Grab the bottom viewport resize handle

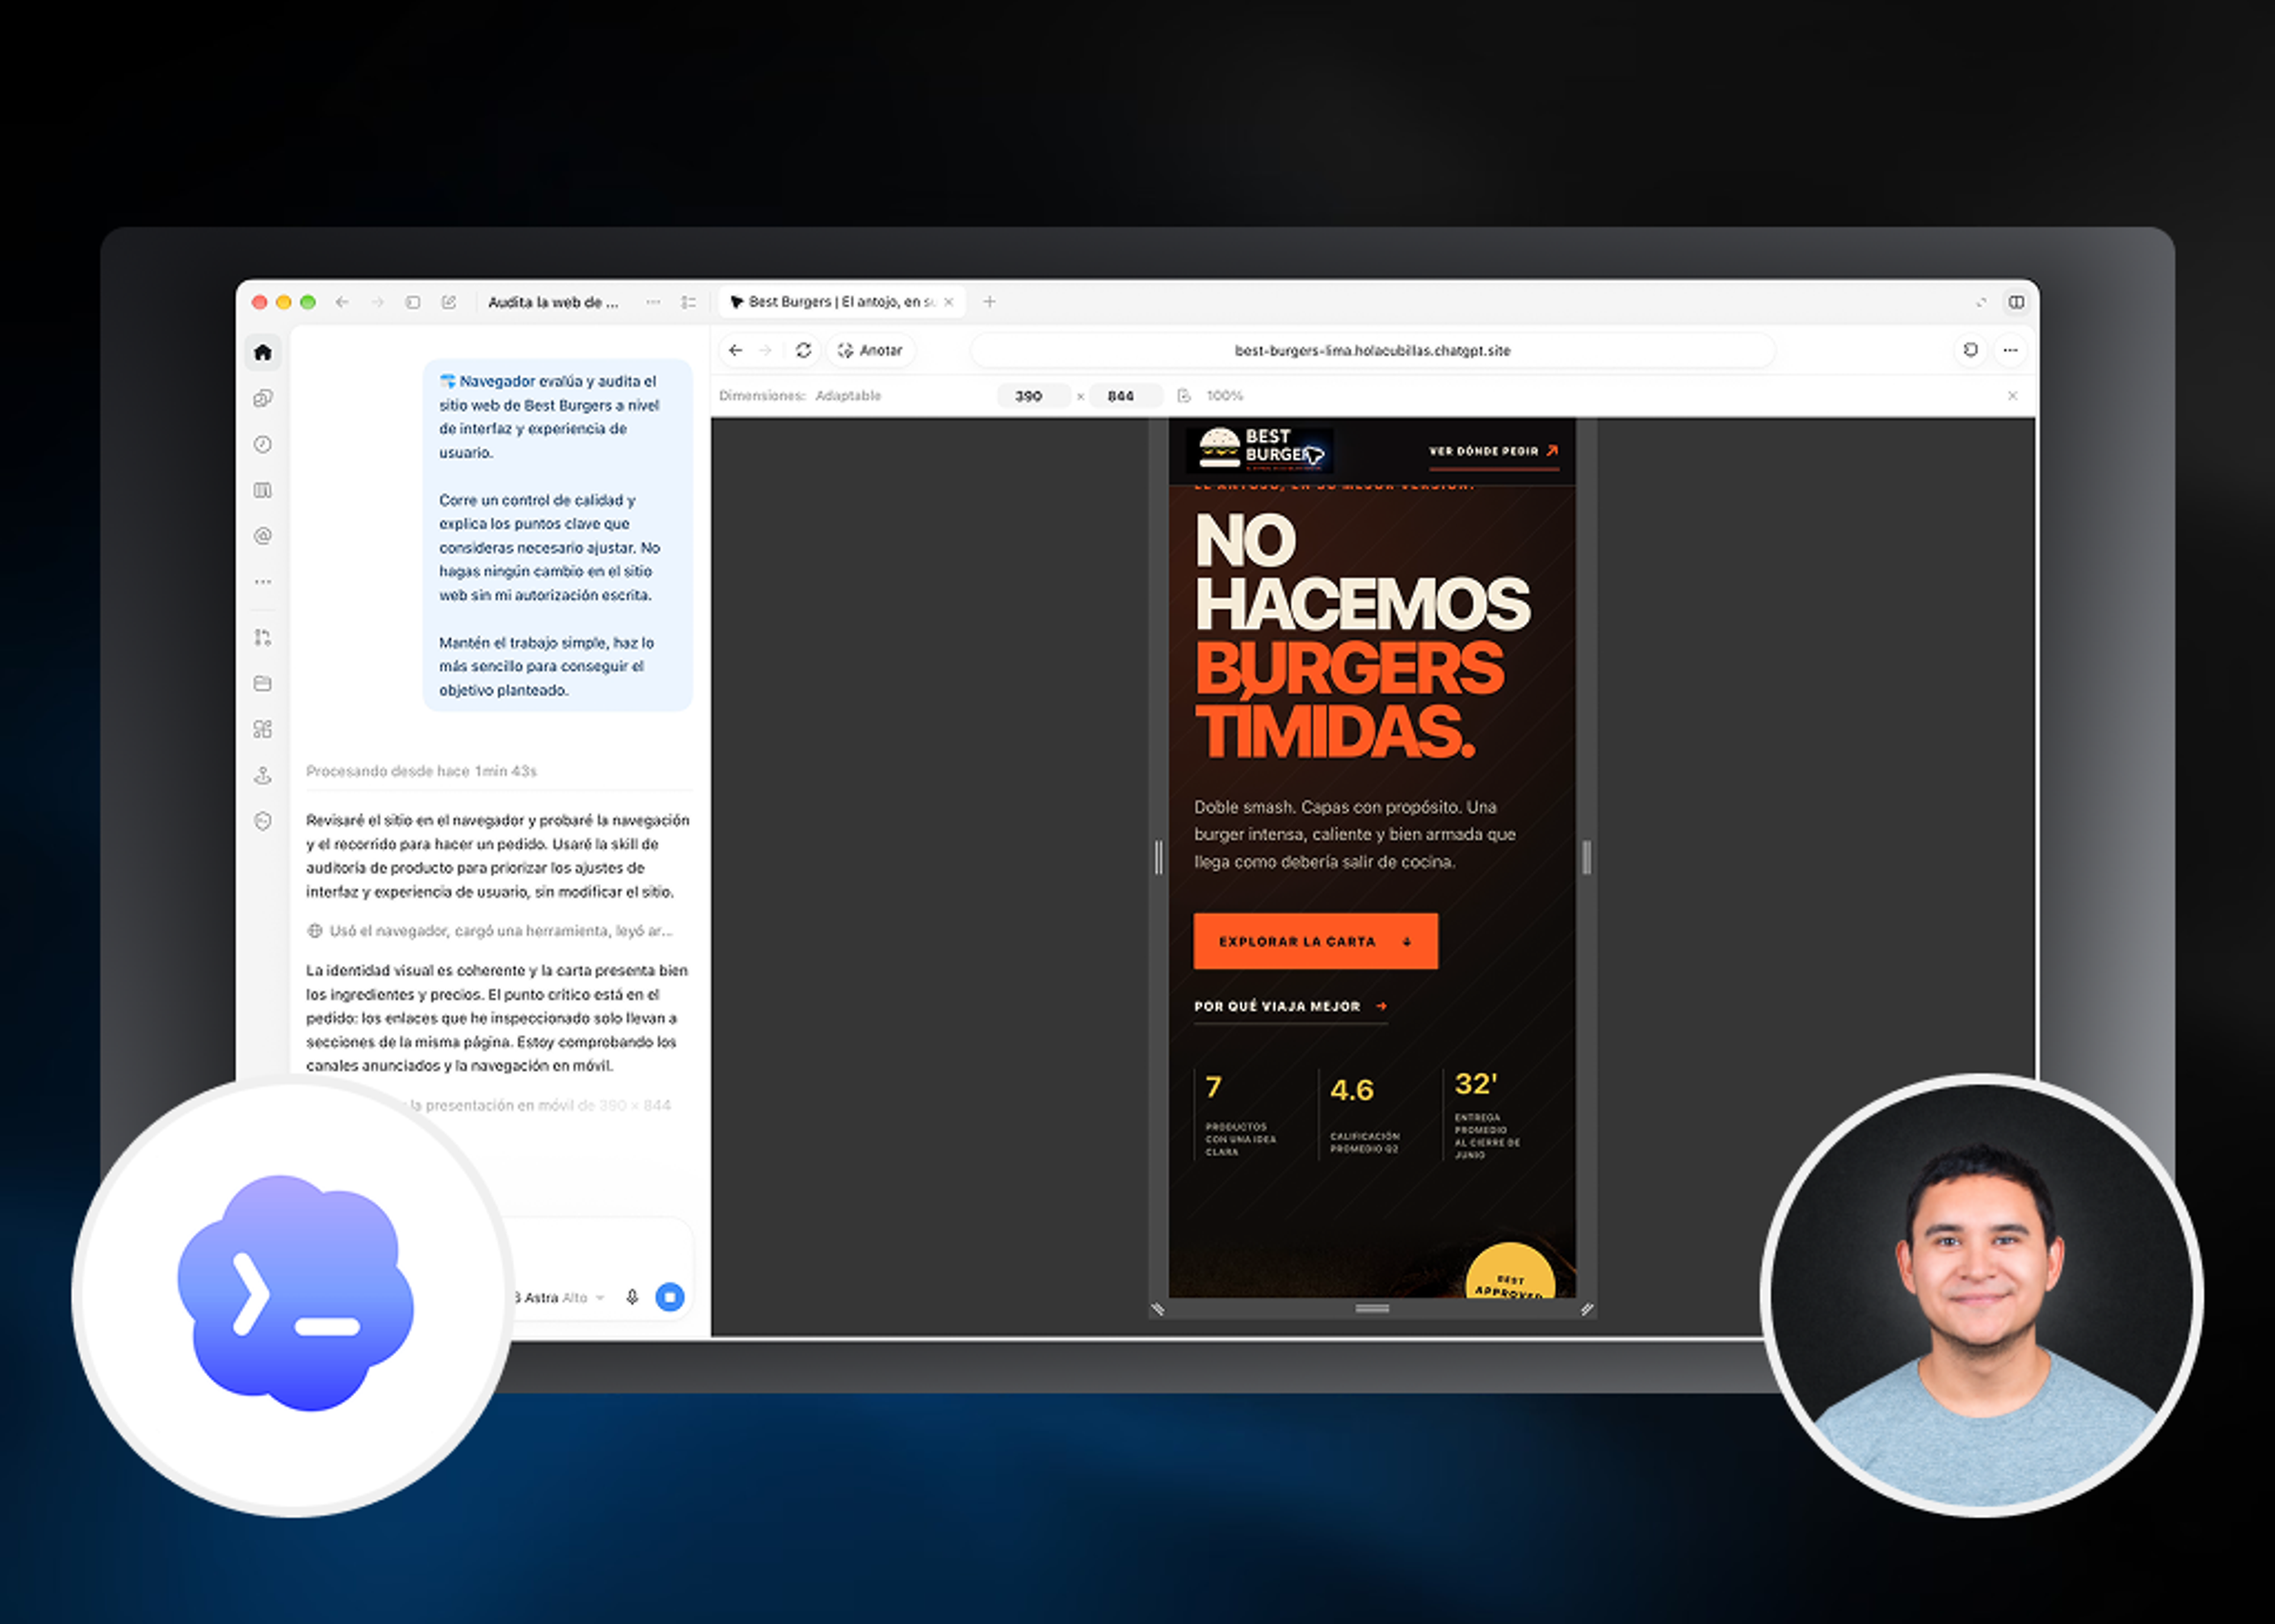[1372, 1309]
